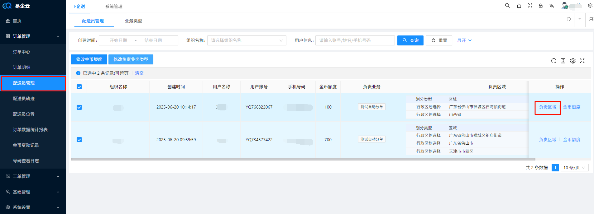Open the table column settings gear
594x214 pixels.
click(x=573, y=61)
